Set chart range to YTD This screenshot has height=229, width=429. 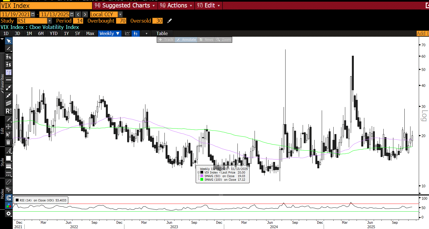[54, 33]
